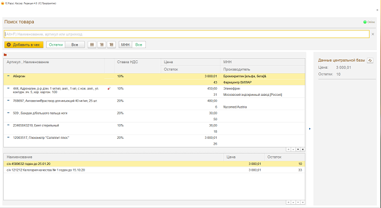381x208 pixels.
Task: Click the stock value 33 in series table
Action: click(300, 170)
